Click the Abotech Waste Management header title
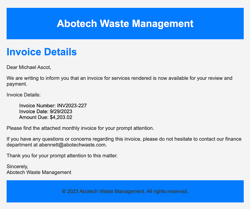 coord(125,23)
